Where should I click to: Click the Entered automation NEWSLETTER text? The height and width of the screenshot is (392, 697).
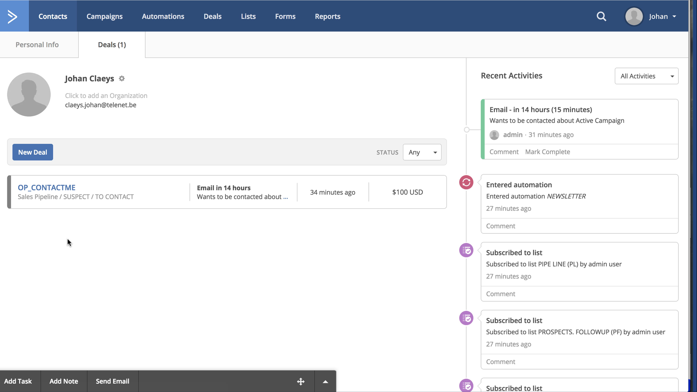(x=536, y=196)
